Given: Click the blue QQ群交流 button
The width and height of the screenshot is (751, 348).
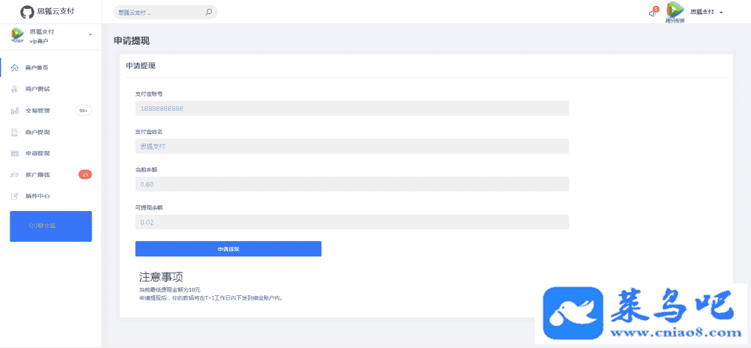Looking at the screenshot, I should pos(51,226).
